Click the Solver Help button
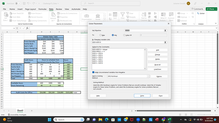Screen dimensions: 219x123 (98, 96)
